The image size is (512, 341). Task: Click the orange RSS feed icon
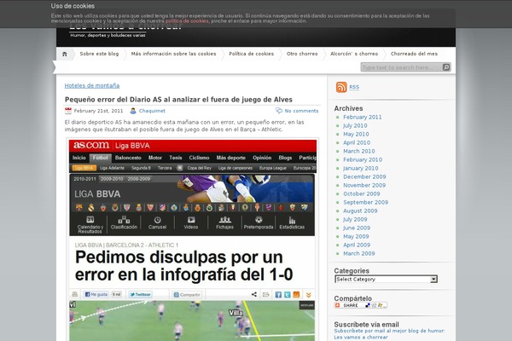[341, 87]
